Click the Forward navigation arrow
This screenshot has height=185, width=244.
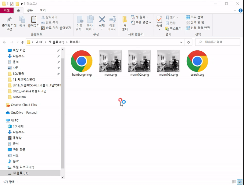(12, 42)
